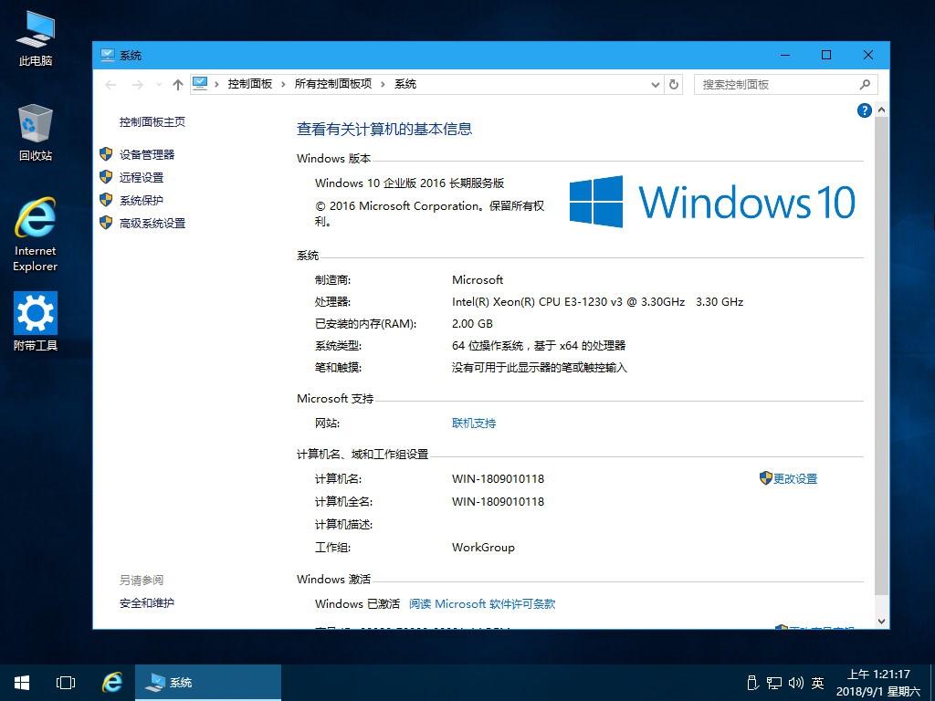The image size is (935, 701).
Task: Click shield icon beside 远程设置
Action: [106, 177]
